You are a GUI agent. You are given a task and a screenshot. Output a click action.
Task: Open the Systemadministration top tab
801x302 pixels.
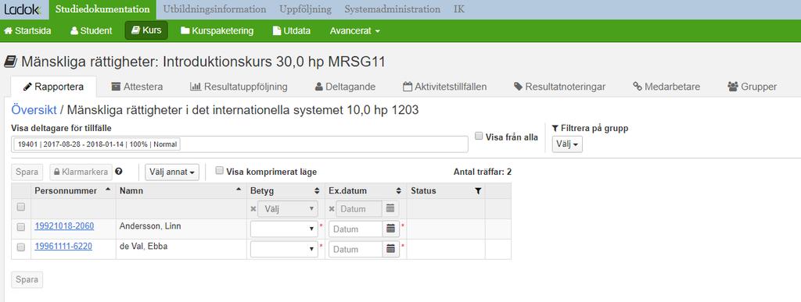[392, 9]
